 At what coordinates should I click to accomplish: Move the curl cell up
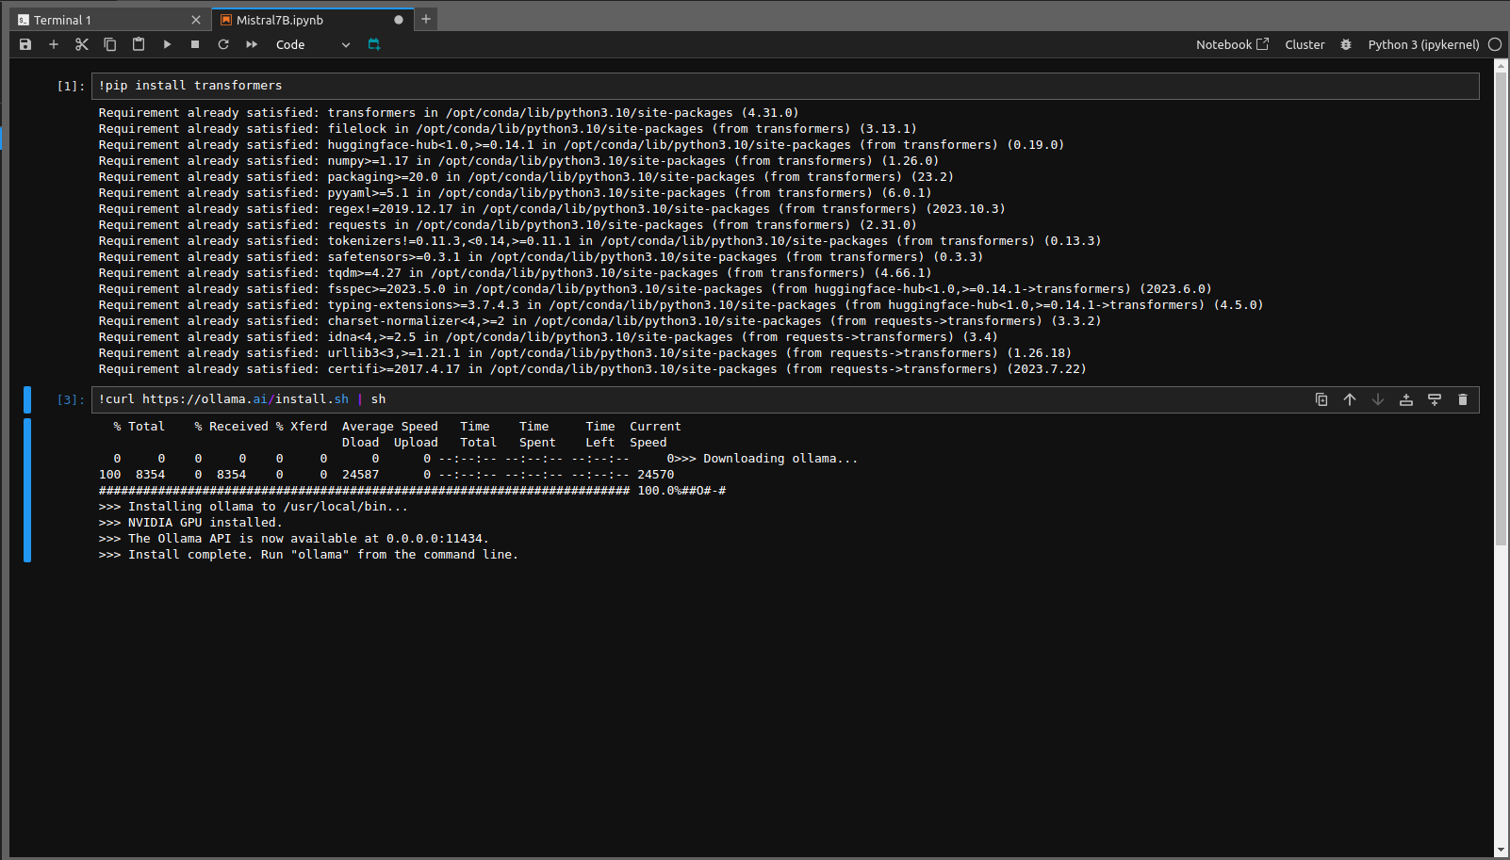[x=1350, y=399]
